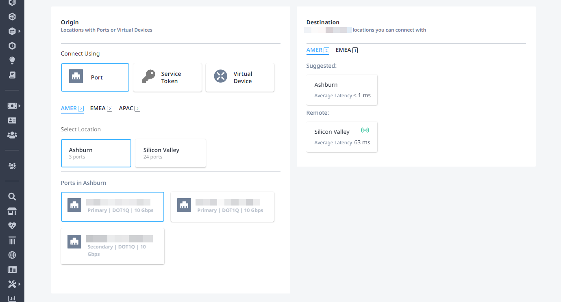Expand the tools wrench sidebar menu
561x302 pixels.
[13, 284]
